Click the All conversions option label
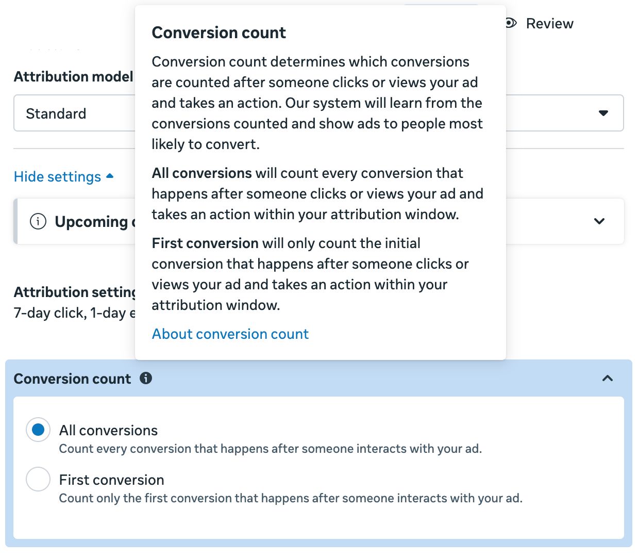Viewport: 638px width, 558px height. pyautogui.click(x=108, y=430)
